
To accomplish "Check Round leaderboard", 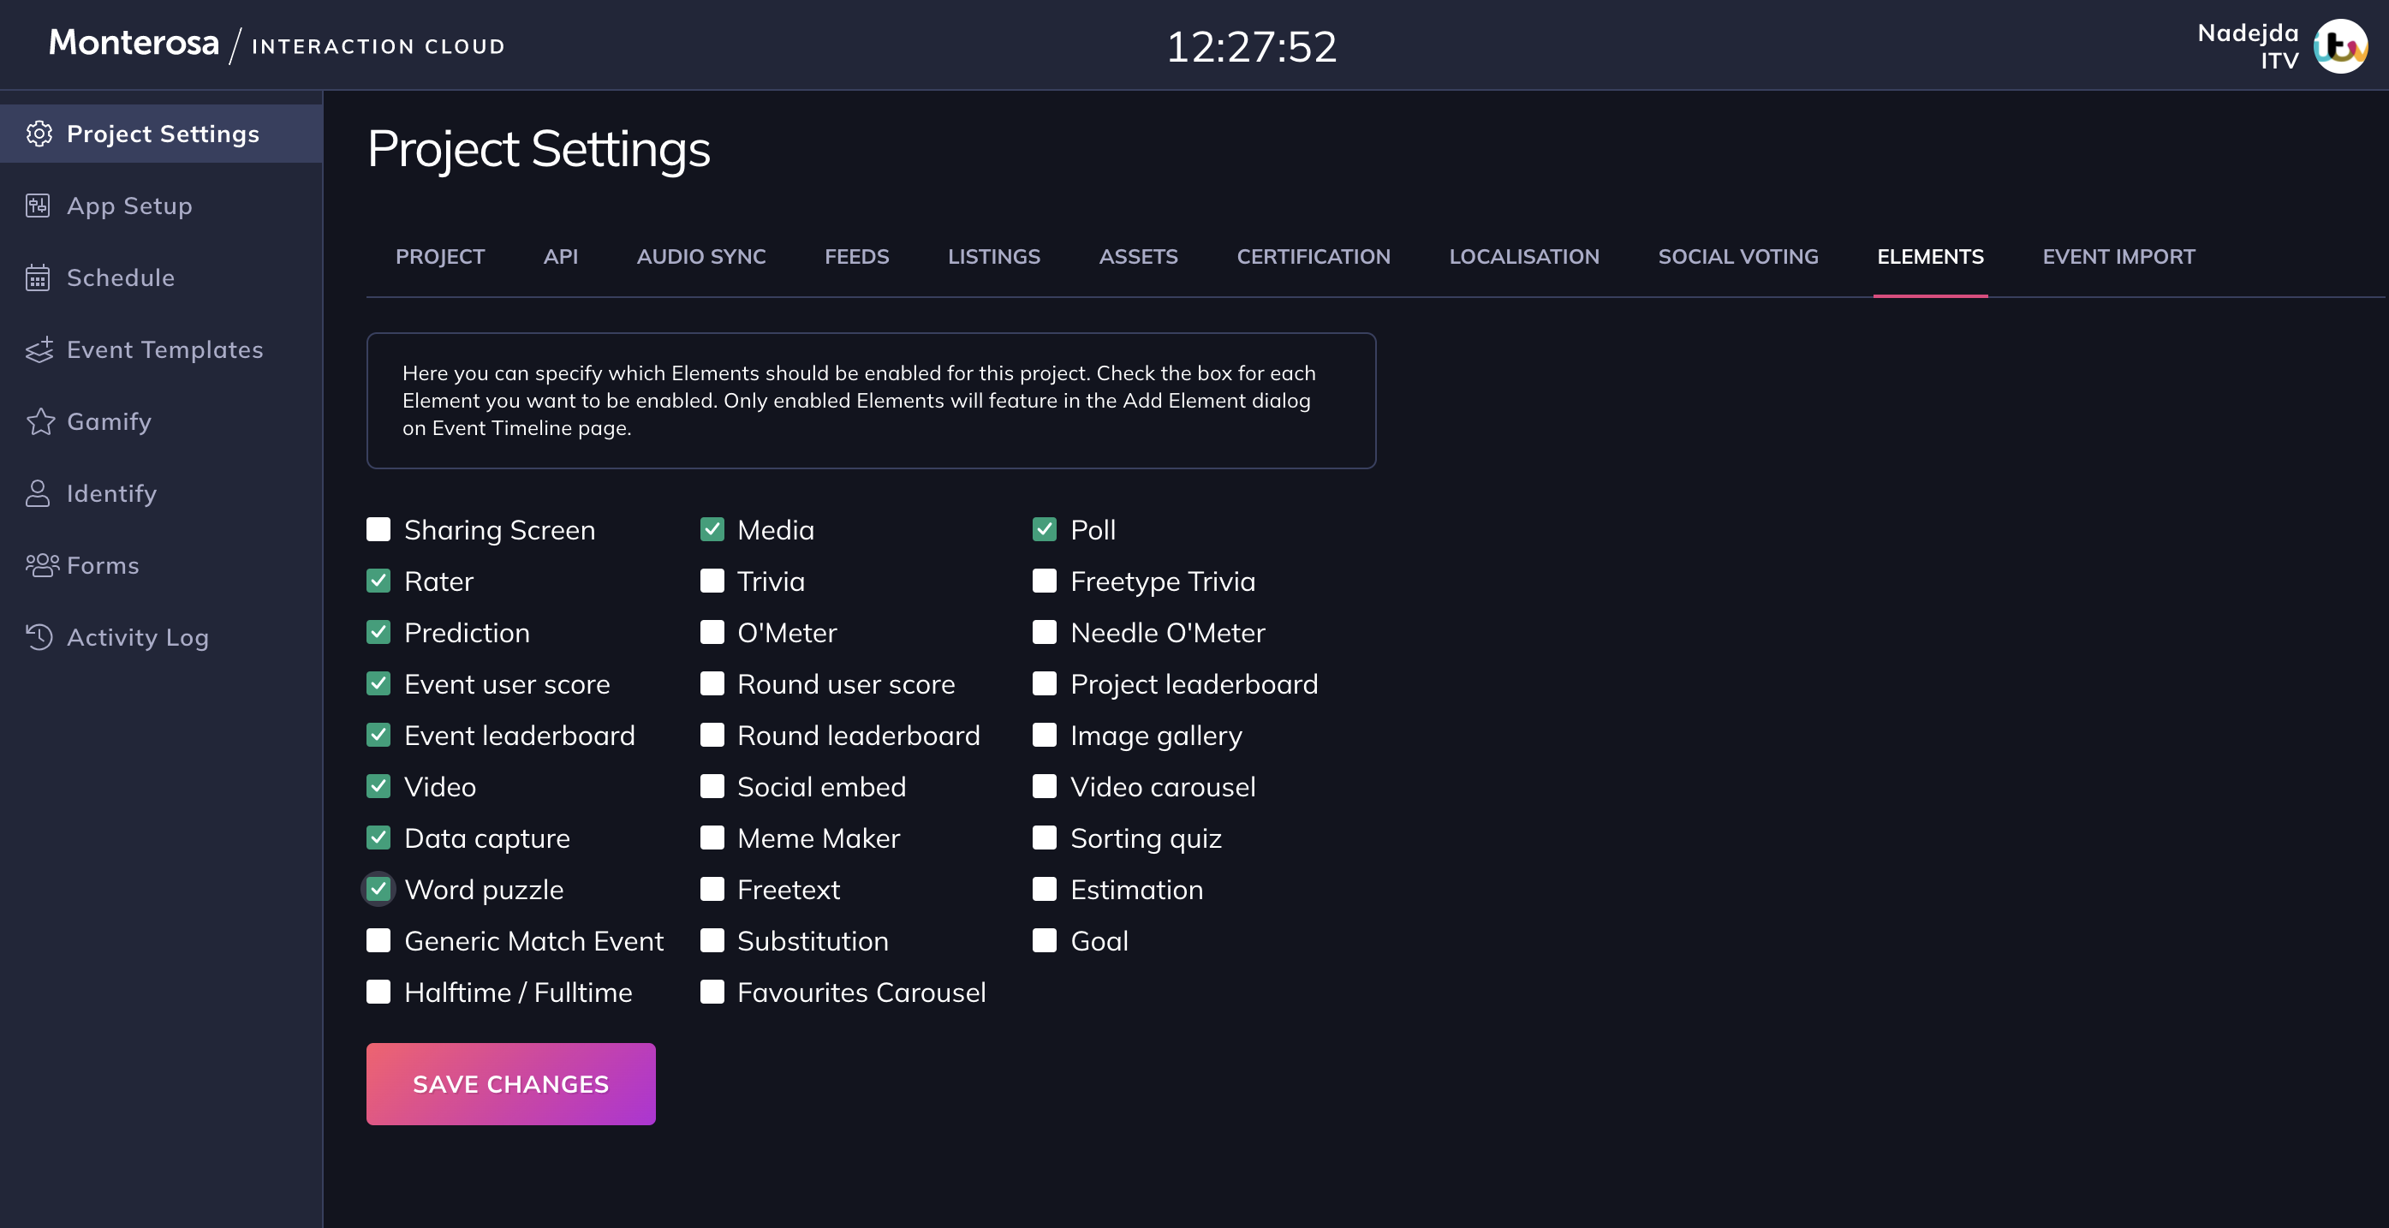I will [x=712, y=735].
